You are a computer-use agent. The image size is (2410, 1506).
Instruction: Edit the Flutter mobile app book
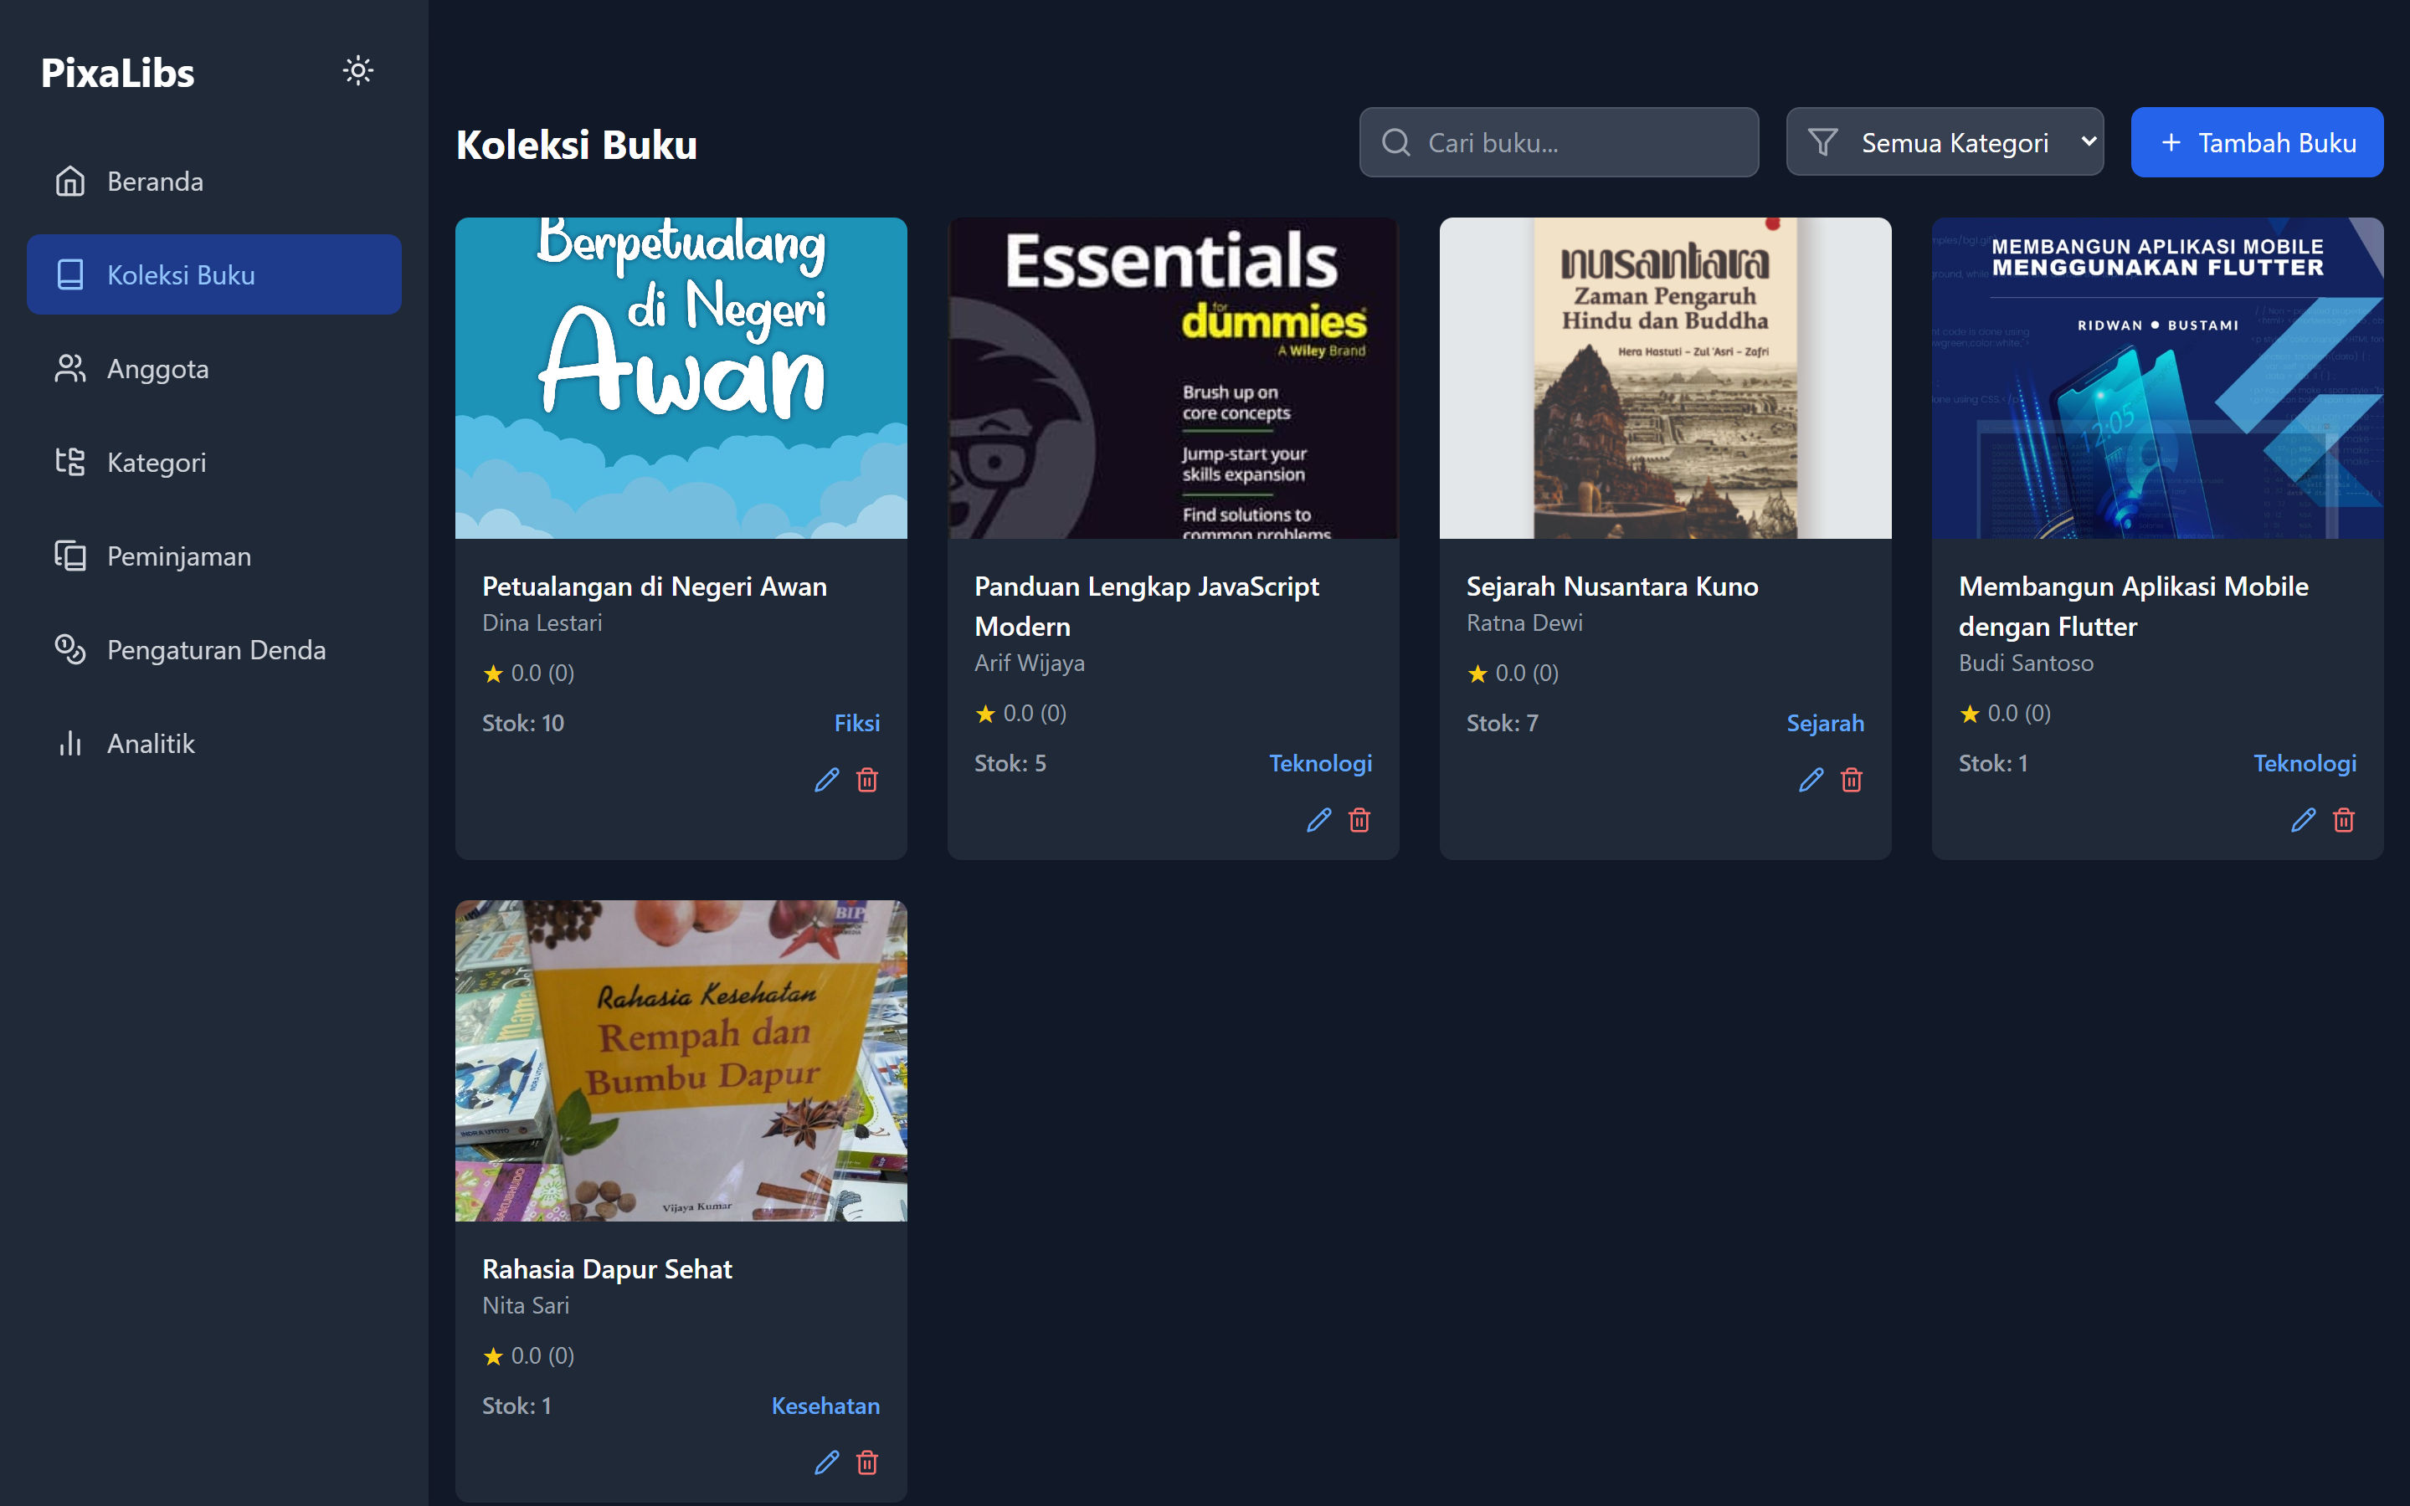point(2302,820)
